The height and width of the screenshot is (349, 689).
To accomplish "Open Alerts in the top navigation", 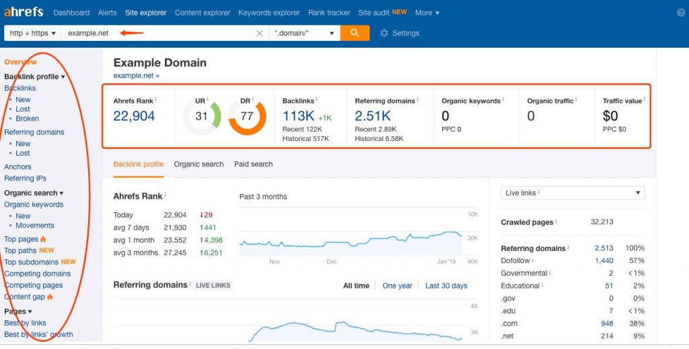I will 107,13.
